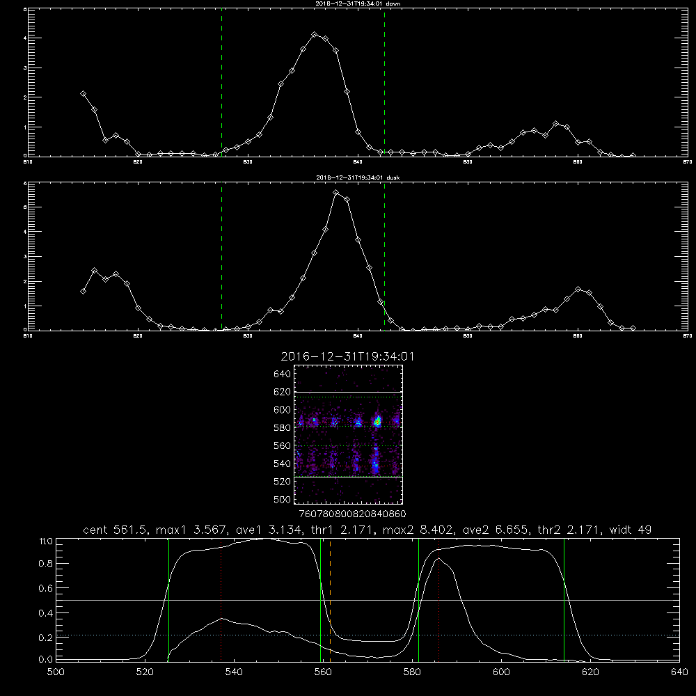Click the leftmost solid green line in bottom plot
This screenshot has width=696, height=696.
point(168,600)
